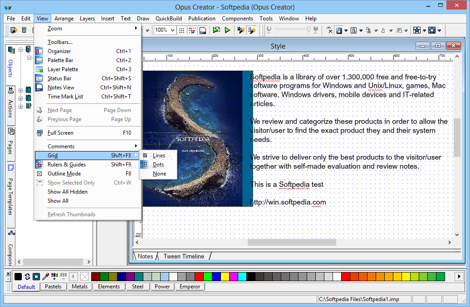Click Time Mark List entry

[88, 97]
